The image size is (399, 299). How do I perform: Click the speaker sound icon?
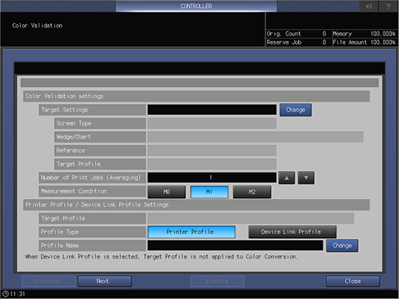click(369, 6)
